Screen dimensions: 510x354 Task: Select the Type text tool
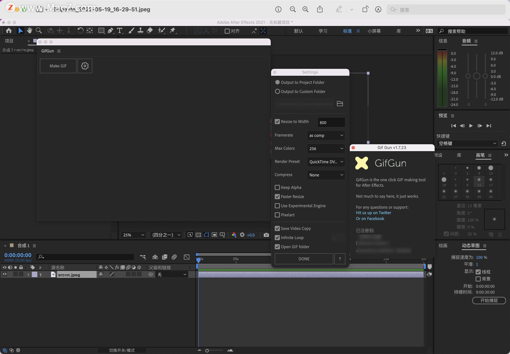click(x=120, y=31)
